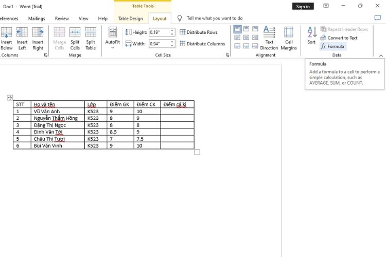Open Cell Size dialog launcher
386x257 pixels.
tap(227, 55)
